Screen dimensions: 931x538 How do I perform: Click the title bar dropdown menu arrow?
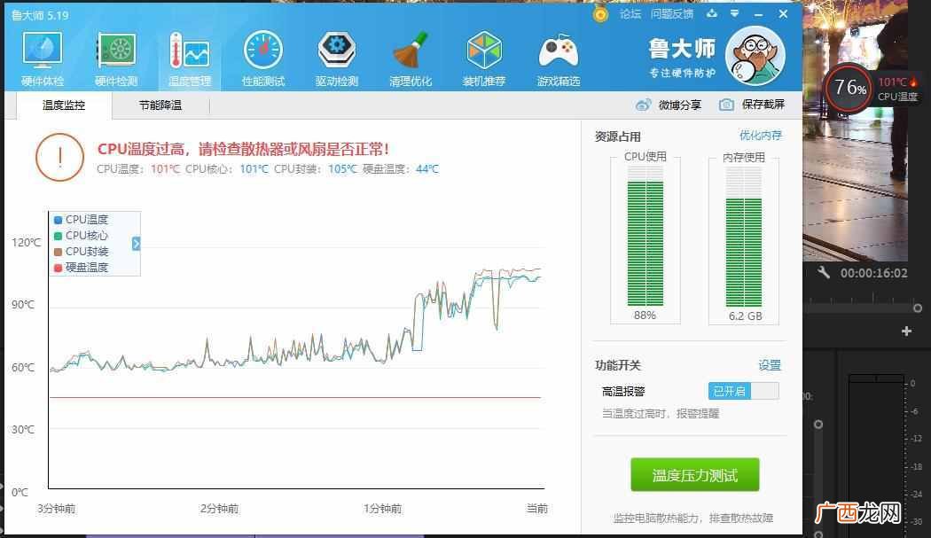tap(734, 13)
